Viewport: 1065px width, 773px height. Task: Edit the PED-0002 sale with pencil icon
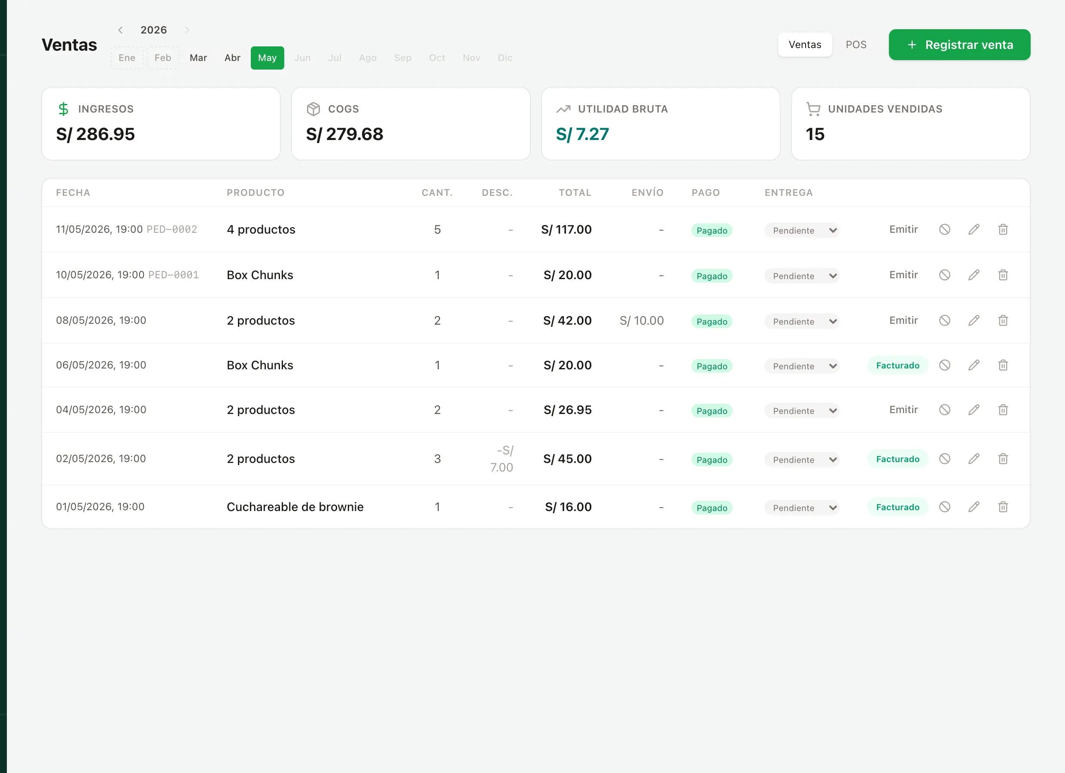974,229
